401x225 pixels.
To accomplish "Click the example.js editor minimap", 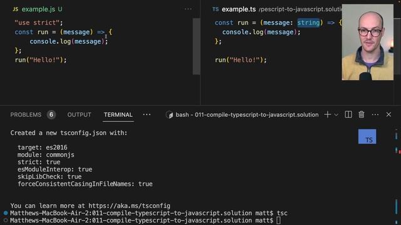I will coord(196,46).
